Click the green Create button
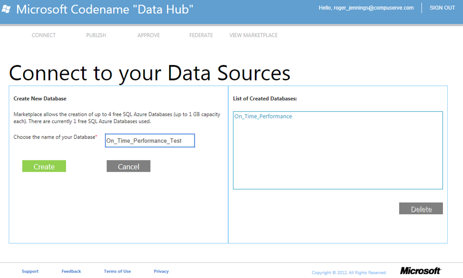 pyautogui.click(x=44, y=166)
